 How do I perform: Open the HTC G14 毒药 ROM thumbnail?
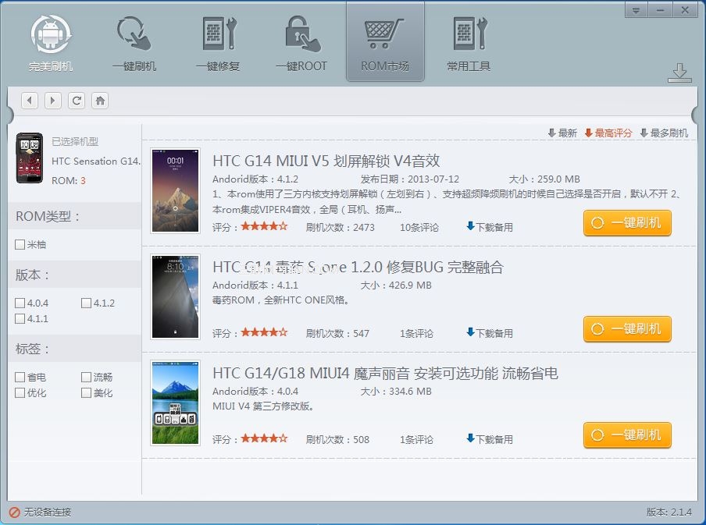coord(175,297)
